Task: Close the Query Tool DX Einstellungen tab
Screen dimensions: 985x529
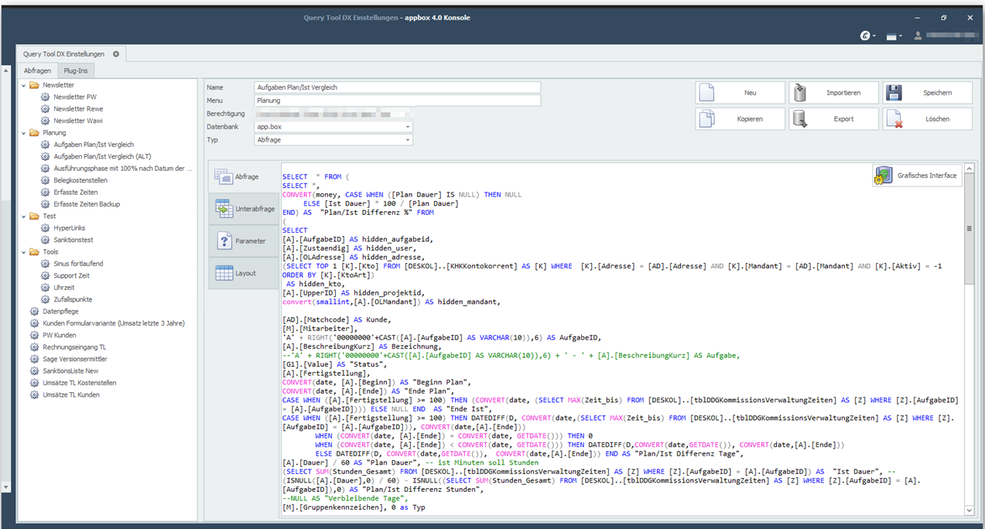Action: click(116, 54)
